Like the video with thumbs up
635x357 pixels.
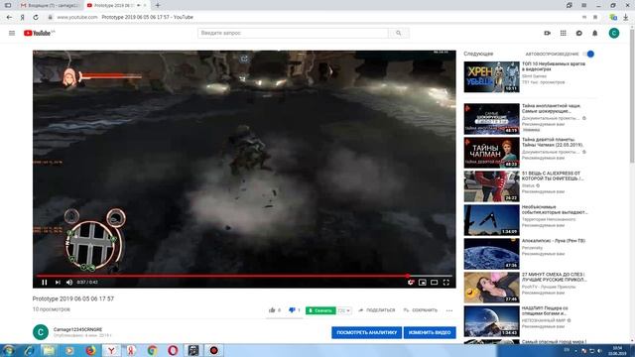click(x=272, y=310)
